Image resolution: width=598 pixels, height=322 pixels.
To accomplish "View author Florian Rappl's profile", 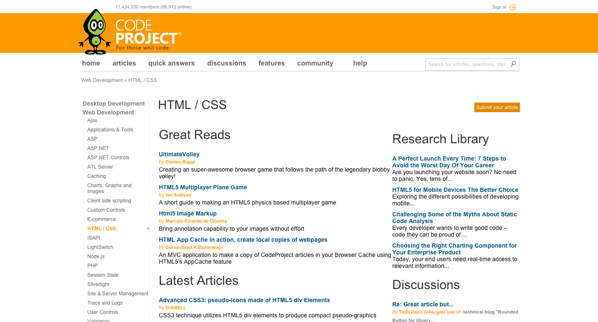I will click(181, 162).
